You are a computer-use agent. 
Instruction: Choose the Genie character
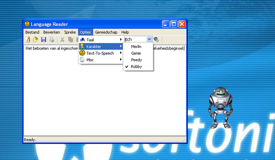(138, 53)
